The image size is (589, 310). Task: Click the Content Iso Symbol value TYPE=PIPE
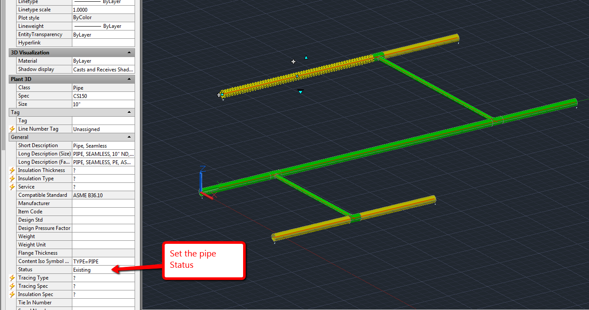point(103,261)
